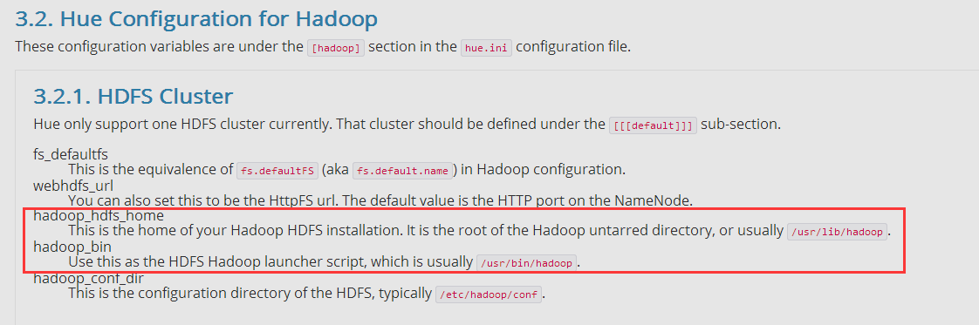
Task: Click 'Use this as the HDFS Hadoop launcher' description
Action: tap(325, 262)
